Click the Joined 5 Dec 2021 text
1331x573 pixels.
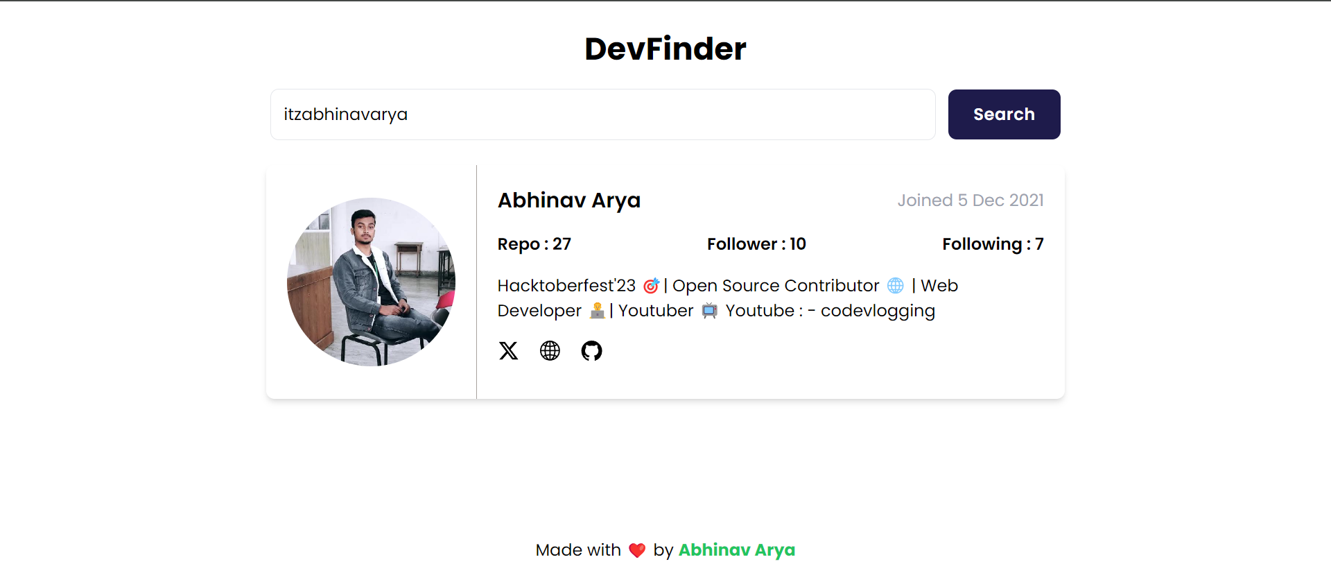[x=971, y=200]
